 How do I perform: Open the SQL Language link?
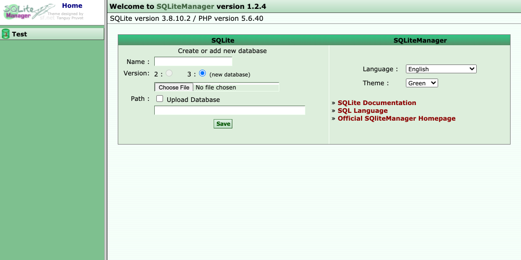[363, 111]
